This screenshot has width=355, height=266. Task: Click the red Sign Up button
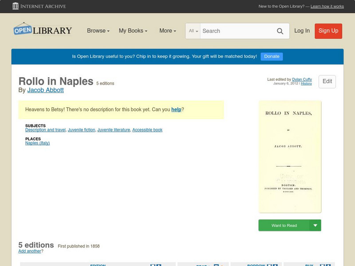click(x=328, y=31)
